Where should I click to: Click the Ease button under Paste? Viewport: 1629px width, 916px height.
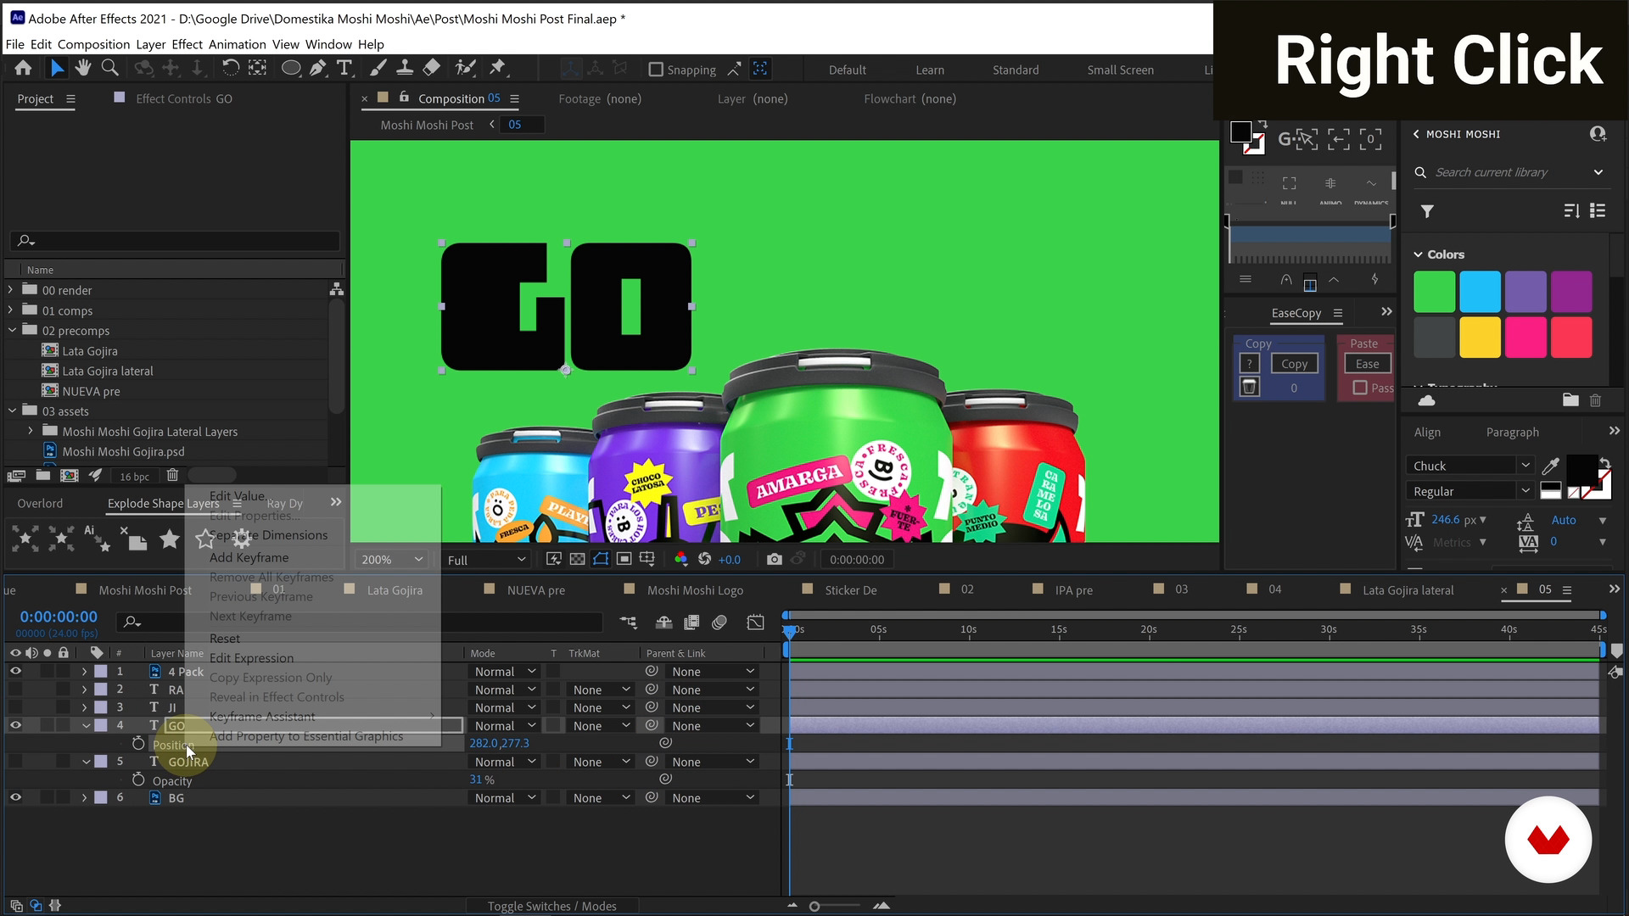(x=1367, y=364)
